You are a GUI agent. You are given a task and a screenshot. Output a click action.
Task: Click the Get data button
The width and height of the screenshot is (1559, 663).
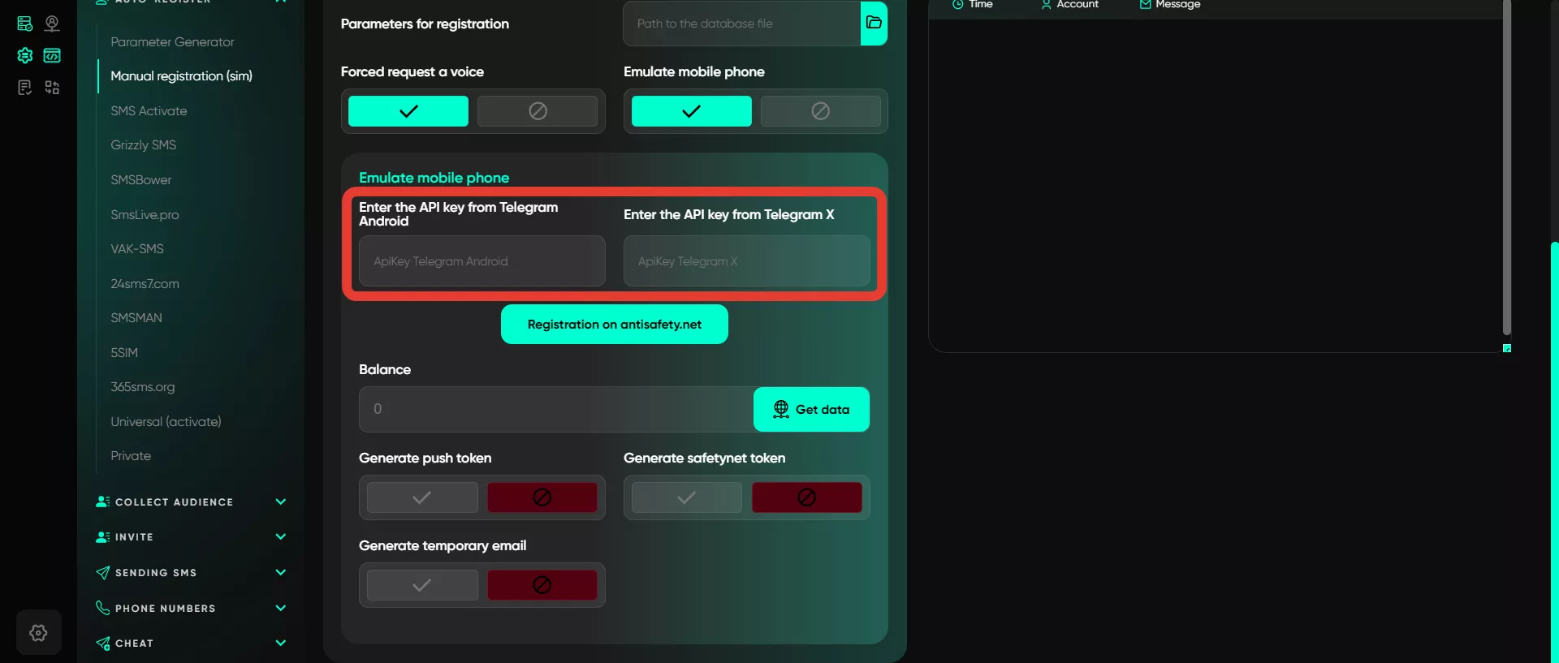click(811, 409)
